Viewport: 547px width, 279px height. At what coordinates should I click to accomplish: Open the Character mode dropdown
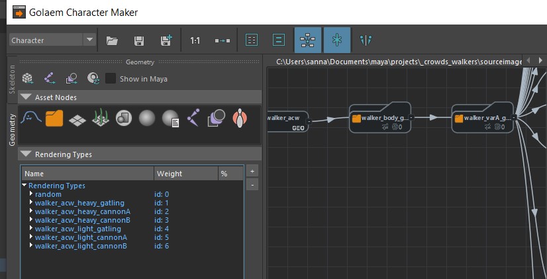(52, 40)
